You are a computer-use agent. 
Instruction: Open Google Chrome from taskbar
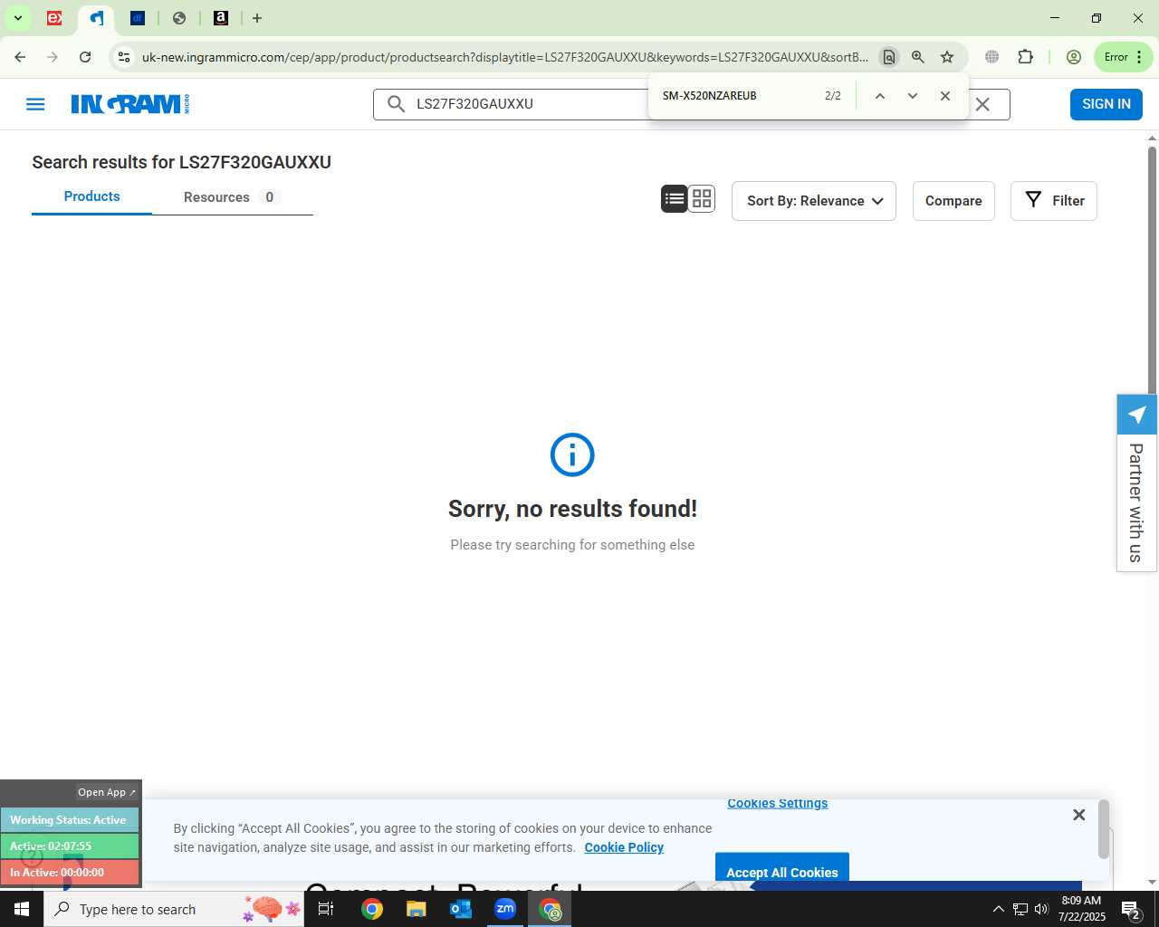[x=372, y=909]
